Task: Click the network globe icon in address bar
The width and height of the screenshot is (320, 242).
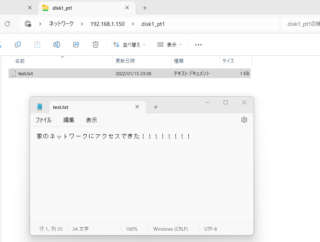Action: pos(28,24)
